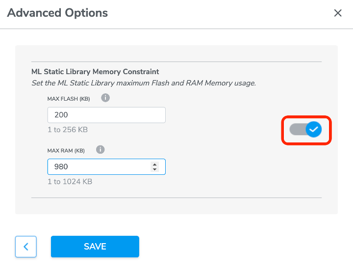Toggle the memory constraint switch
The height and width of the screenshot is (278, 353).
coord(306,129)
